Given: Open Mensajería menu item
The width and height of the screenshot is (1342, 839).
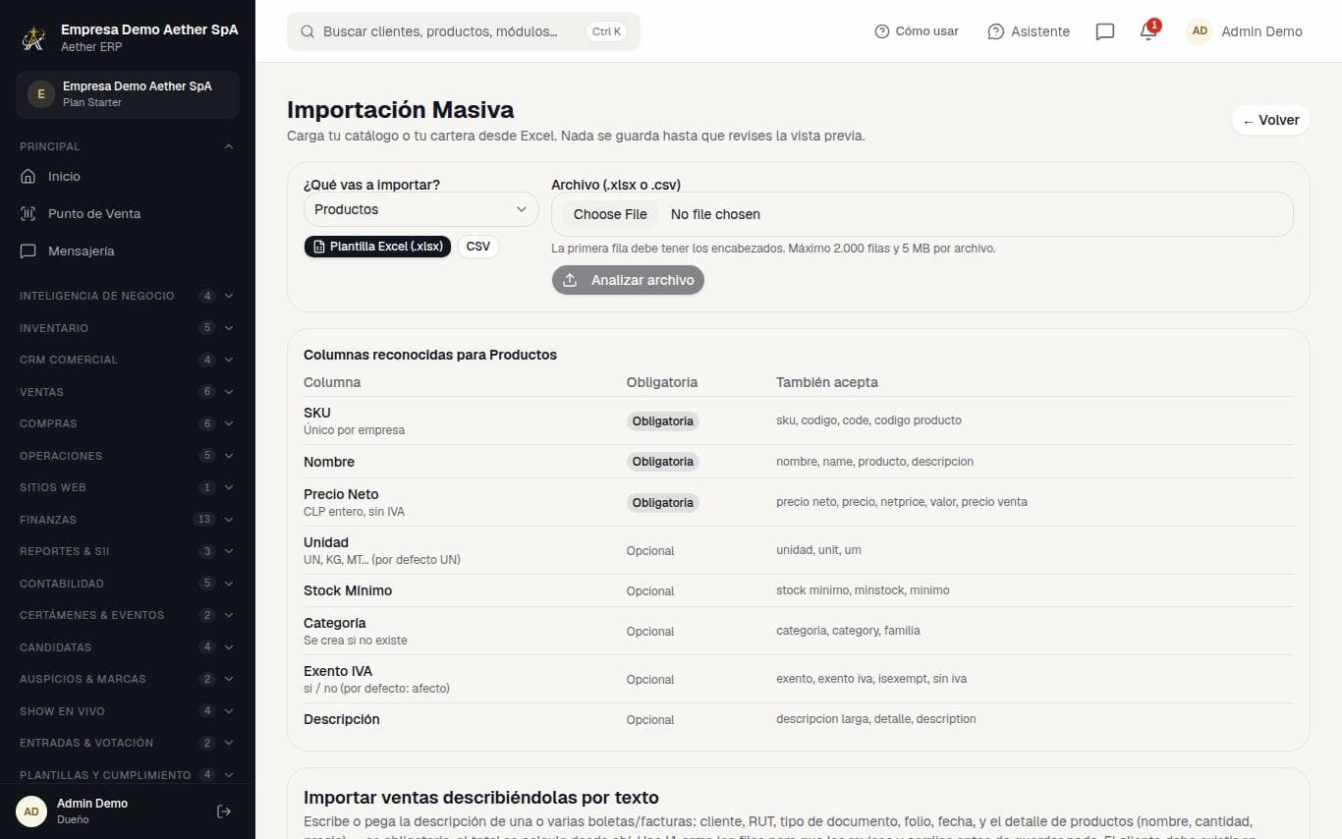Looking at the screenshot, I should coord(128,252).
